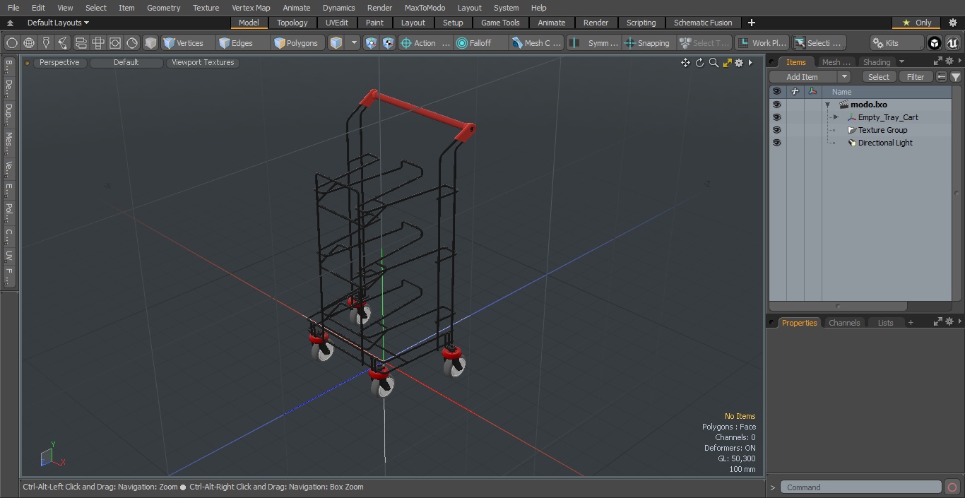Image resolution: width=965 pixels, height=498 pixels.
Task: Toggle Snapping on in the toolbar
Action: 647,43
